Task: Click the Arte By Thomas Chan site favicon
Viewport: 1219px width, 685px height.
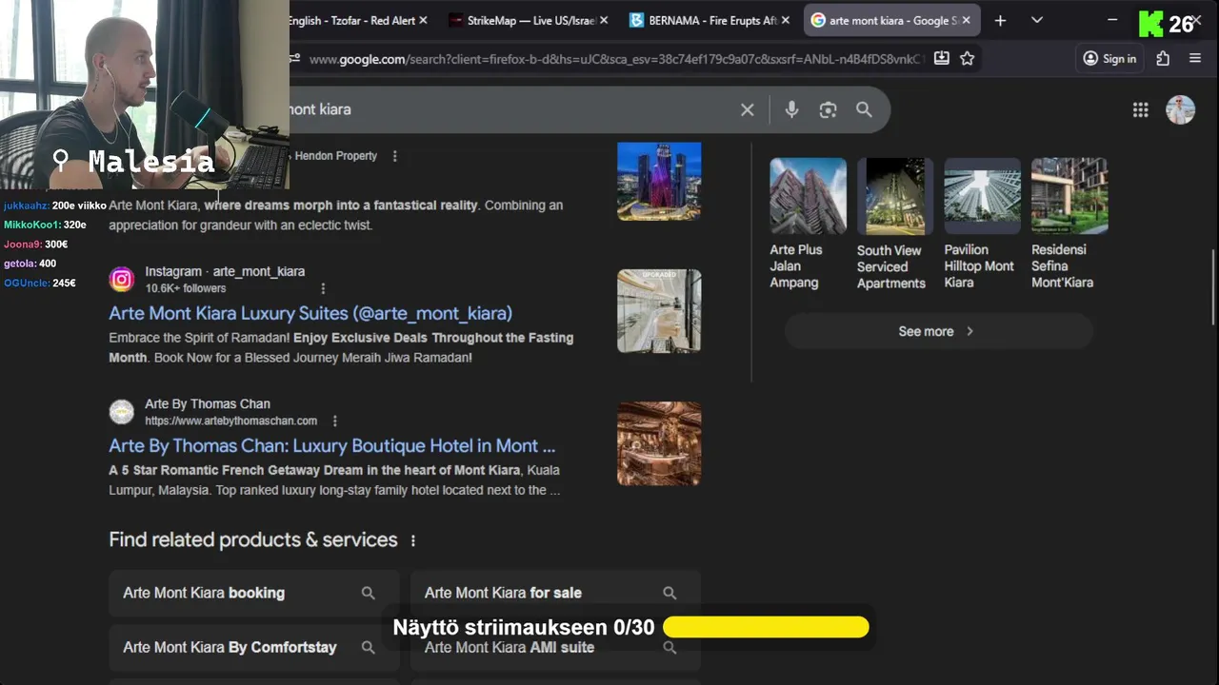Action: pyautogui.click(x=121, y=411)
